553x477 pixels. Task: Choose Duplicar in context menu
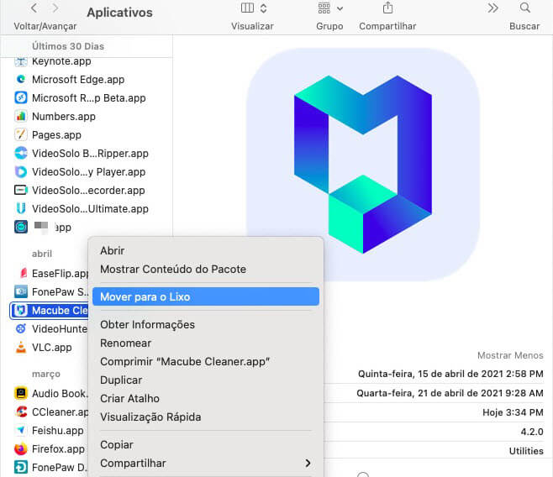206,380
